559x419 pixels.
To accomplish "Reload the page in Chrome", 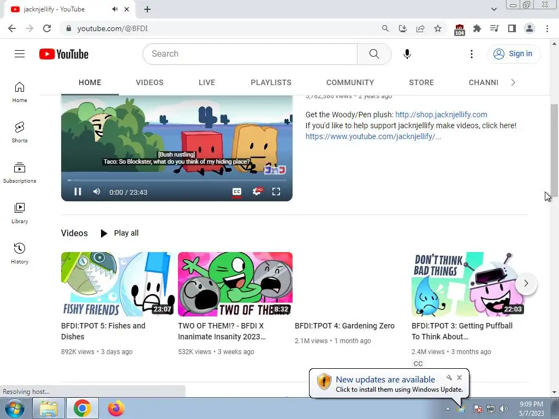I will [47, 28].
